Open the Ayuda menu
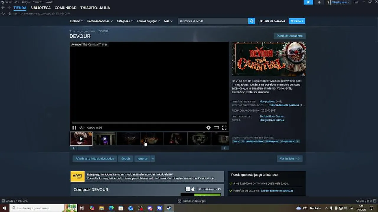Viewport: 378px width, 212px height. pos(50,2)
